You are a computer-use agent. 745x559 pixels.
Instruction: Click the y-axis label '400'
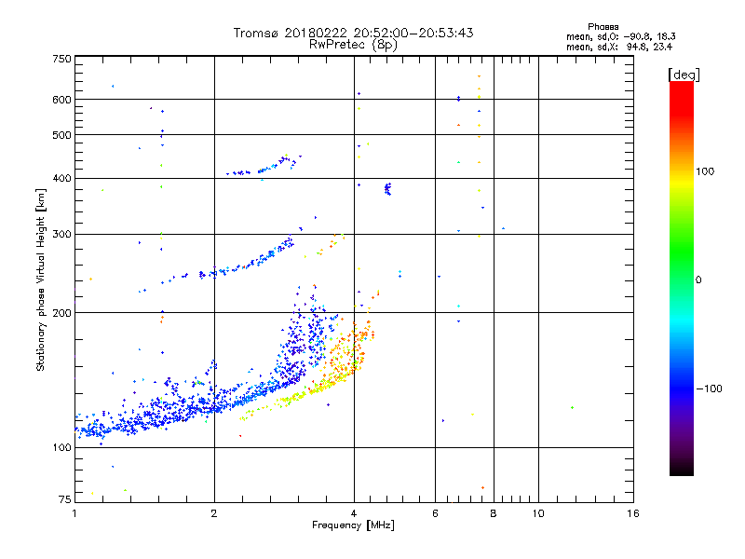[61, 178]
